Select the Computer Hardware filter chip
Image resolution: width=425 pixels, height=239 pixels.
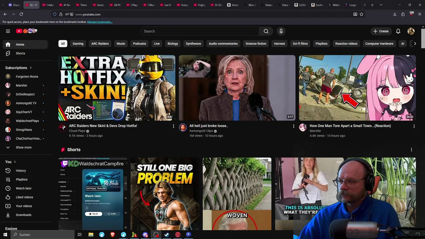(x=379, y=43)
